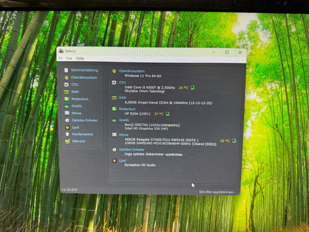Open the Fil menu in Speccy
The height and width of the screenshot is (232, 309).
61,58
